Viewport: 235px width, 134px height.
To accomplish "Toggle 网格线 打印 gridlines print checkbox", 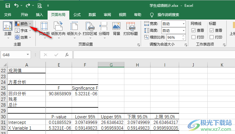I will pos(193,37).
